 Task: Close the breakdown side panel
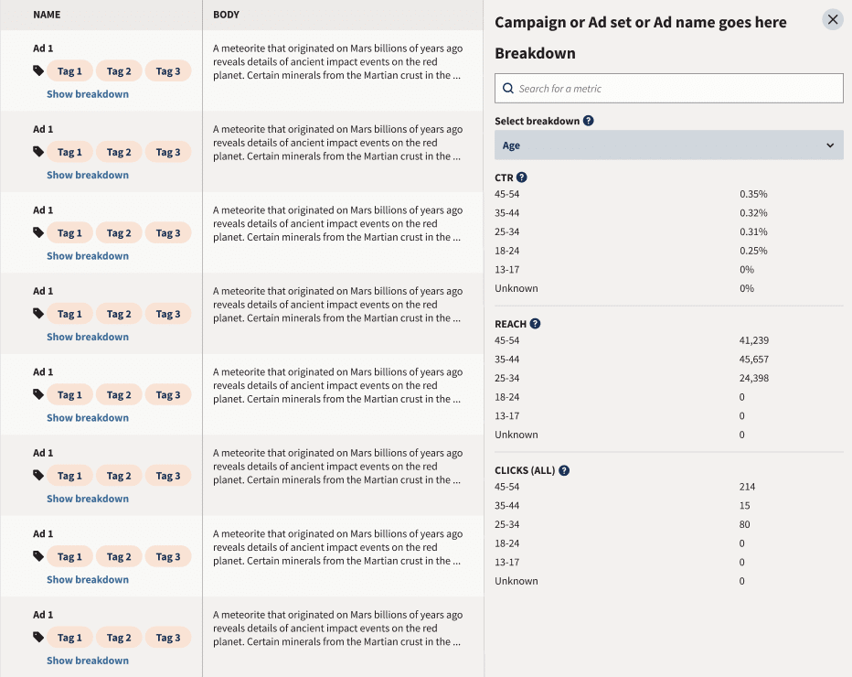pyautogui.click(x=832, y=19)
